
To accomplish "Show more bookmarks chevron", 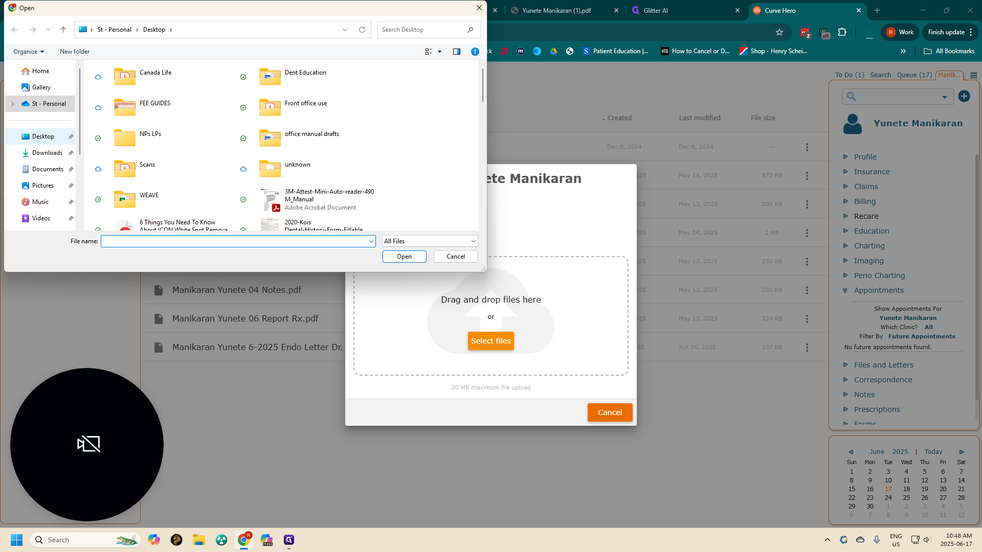I will click(x=903, y=51).
